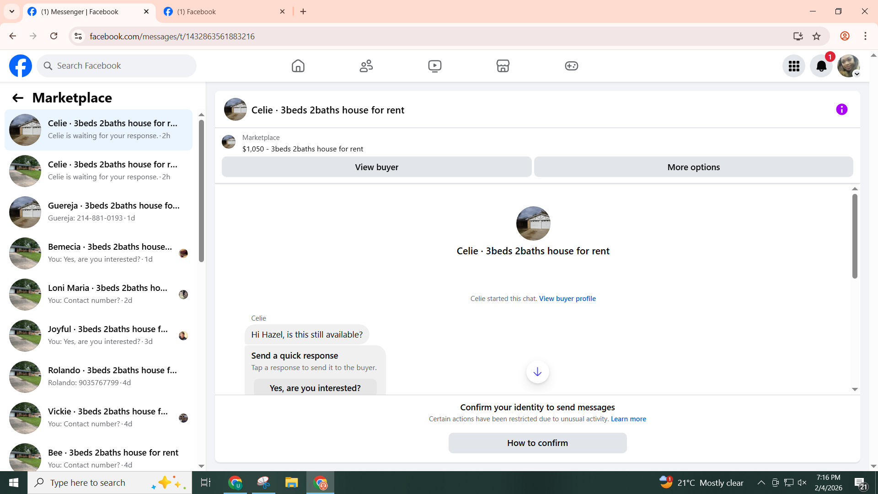
Task: Open the Friends icon in top navigation
Action: (x=366, y=66)
